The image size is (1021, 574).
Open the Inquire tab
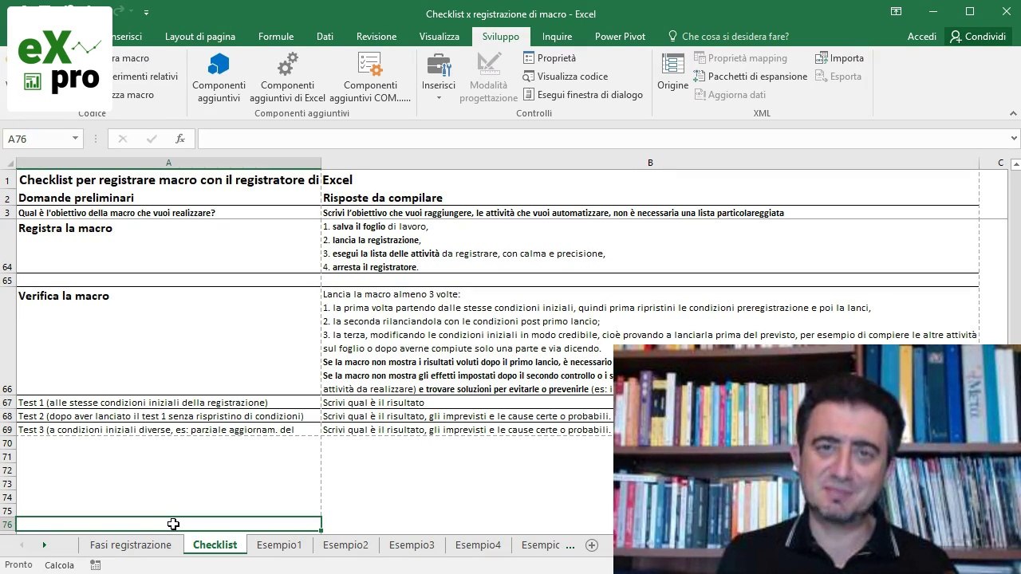tap(557, 37)
